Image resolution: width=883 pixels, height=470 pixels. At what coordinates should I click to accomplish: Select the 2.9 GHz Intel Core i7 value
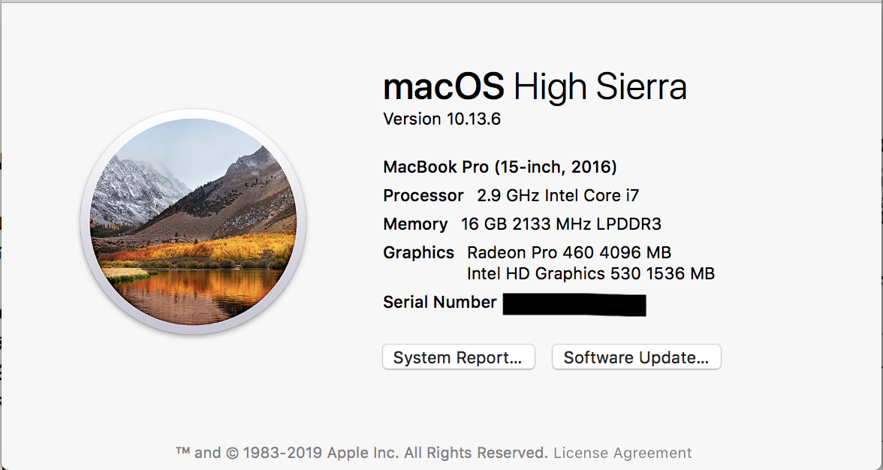point(558,195)
